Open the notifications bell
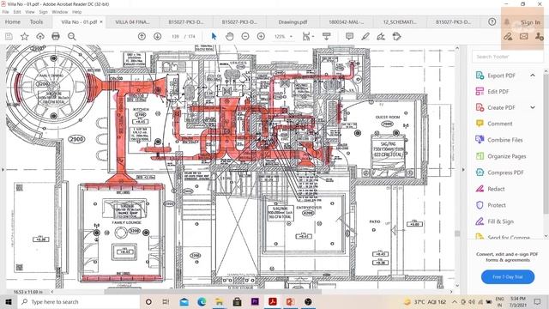Screen dimensions: 549x309 click(507, 22)
